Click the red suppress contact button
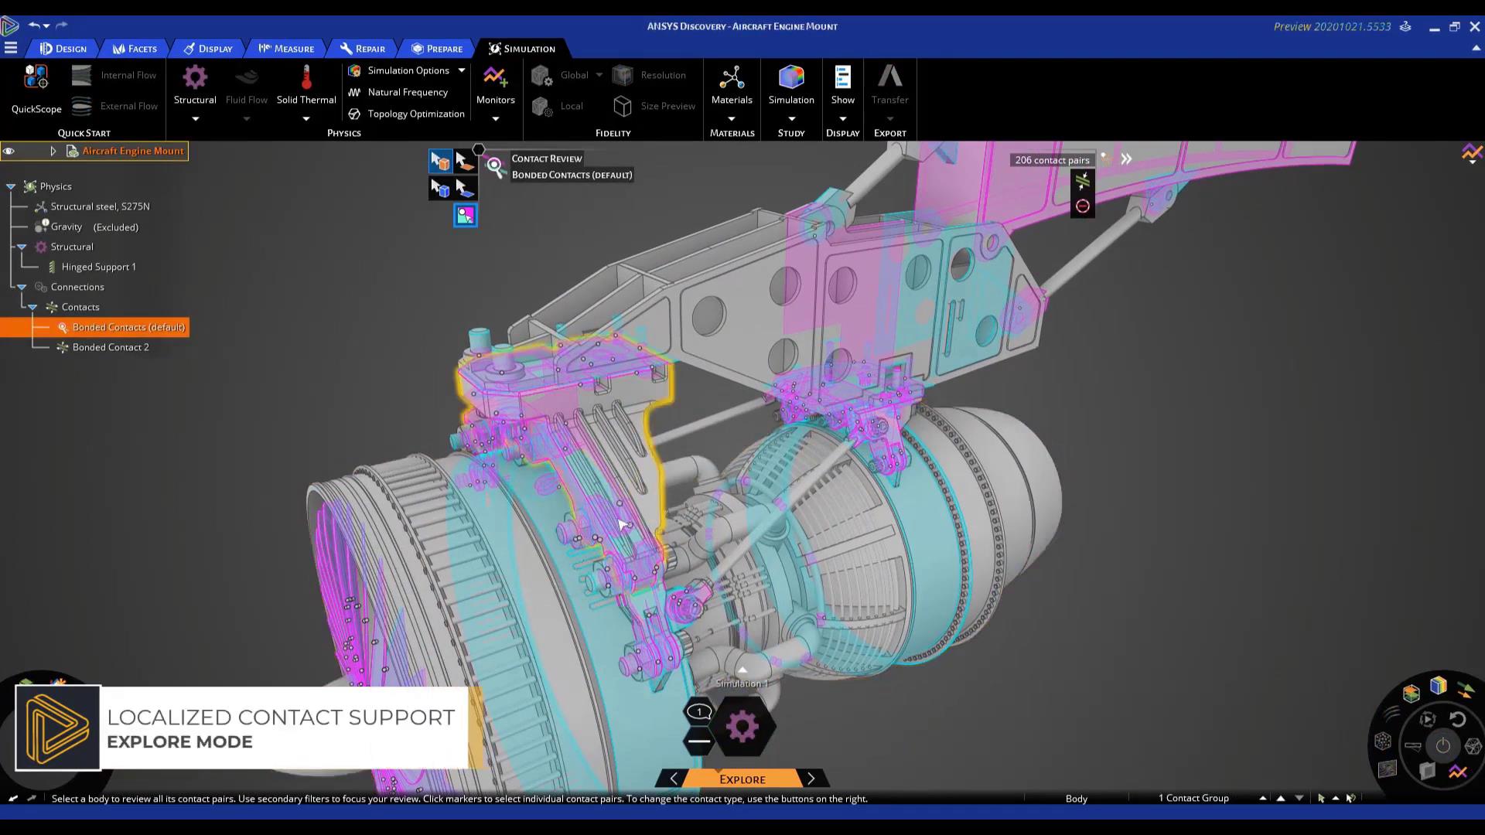The image size is (1485, 835). click(1082, 206)
